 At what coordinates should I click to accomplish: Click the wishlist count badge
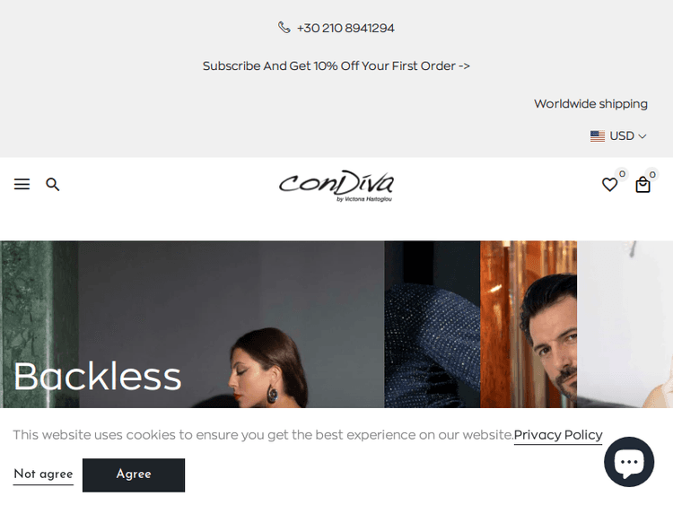(622, 174)
